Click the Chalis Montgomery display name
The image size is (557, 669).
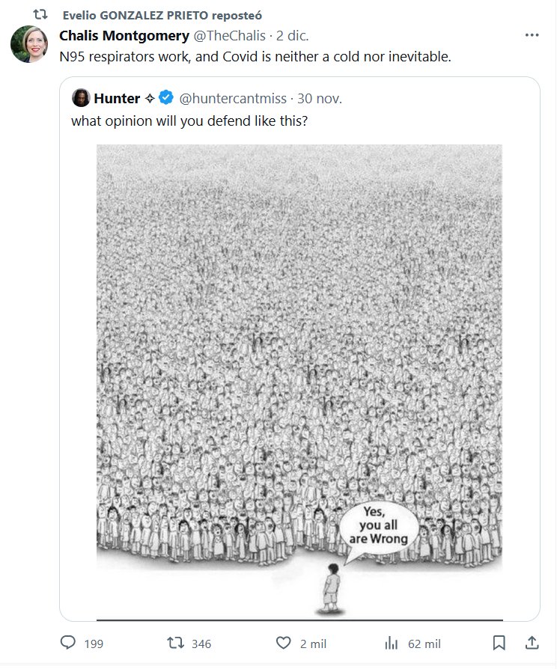click(x=124, y=36)
